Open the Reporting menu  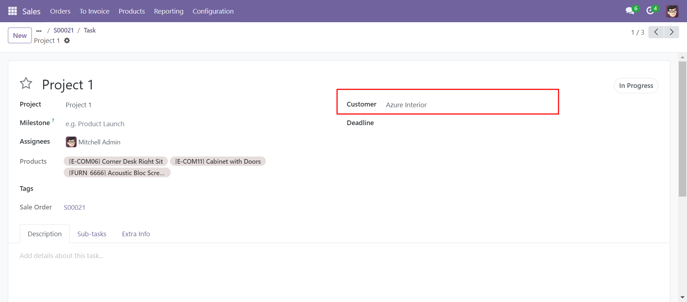click(x=169, y=11)
